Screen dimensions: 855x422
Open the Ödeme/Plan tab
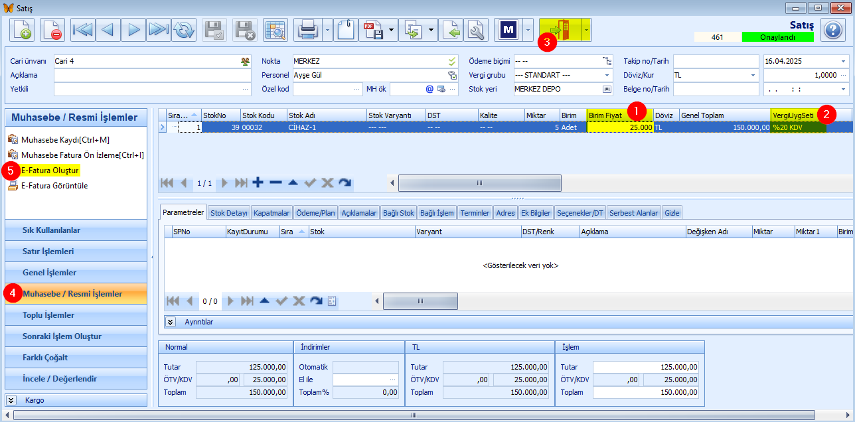[x=315, y=213]
